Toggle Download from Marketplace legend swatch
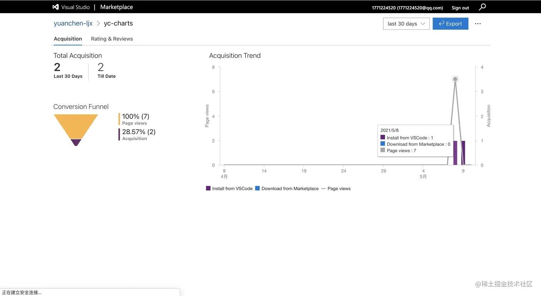This screenshot has height=296, width=541. pos(257,188)
